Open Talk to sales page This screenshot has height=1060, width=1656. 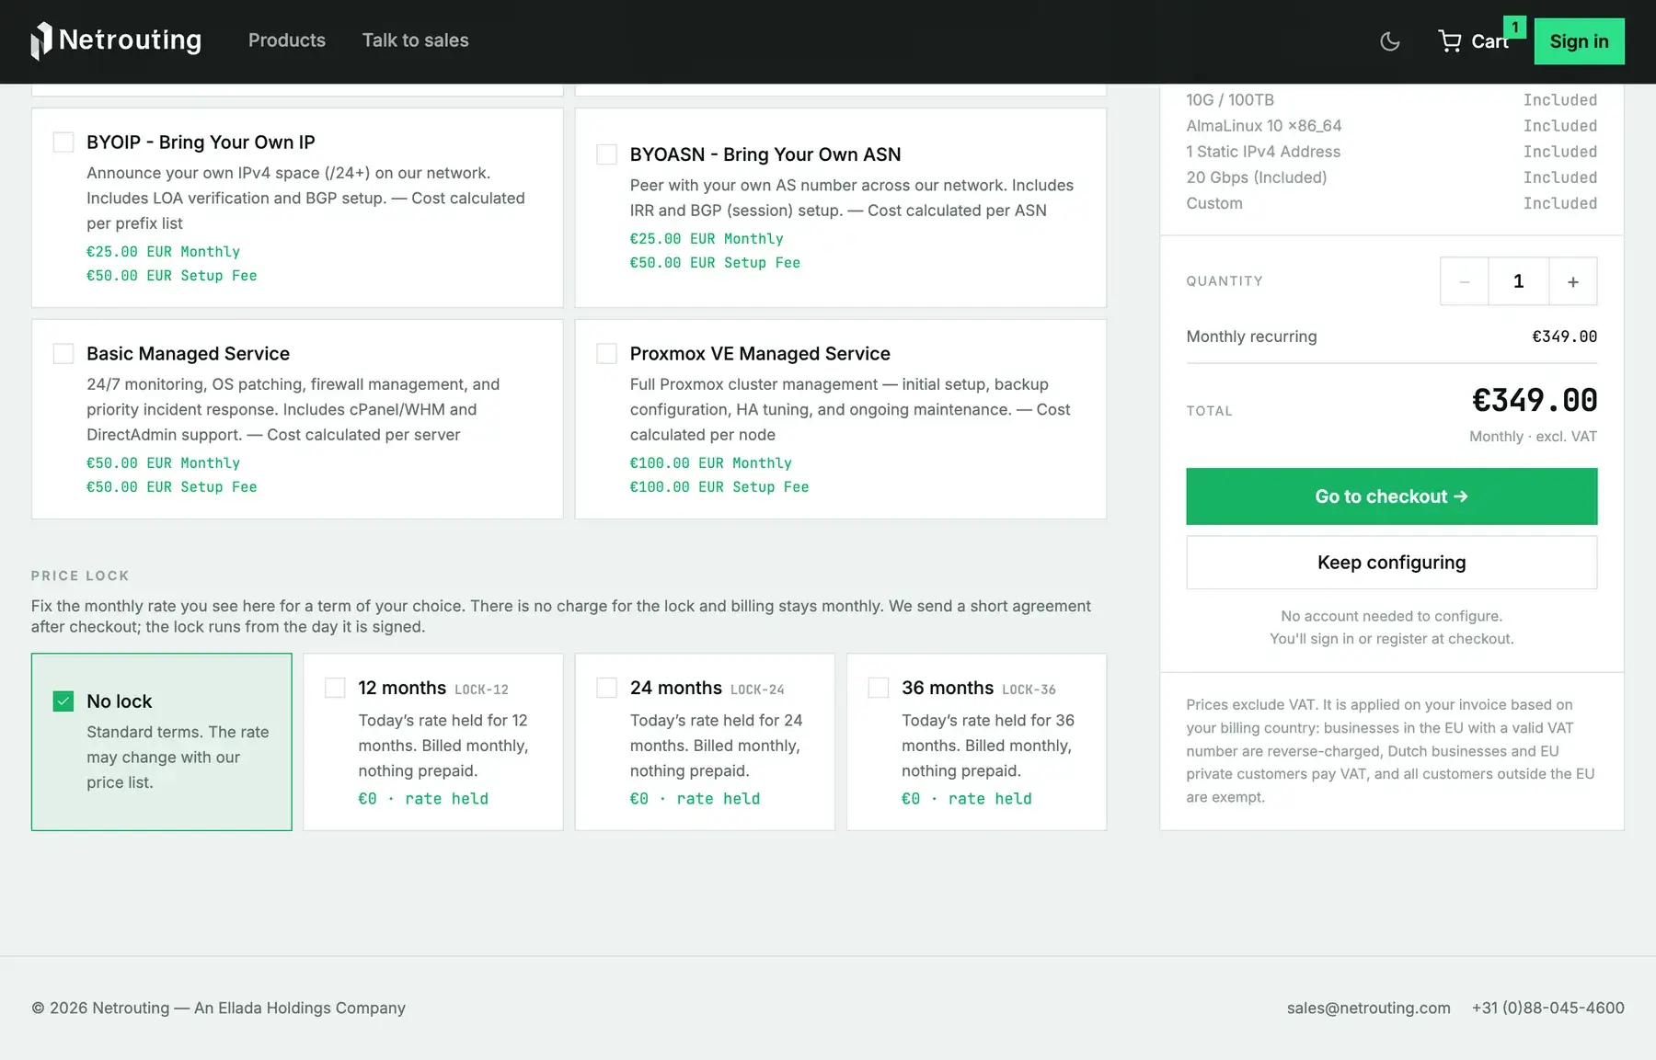(415, 40)
